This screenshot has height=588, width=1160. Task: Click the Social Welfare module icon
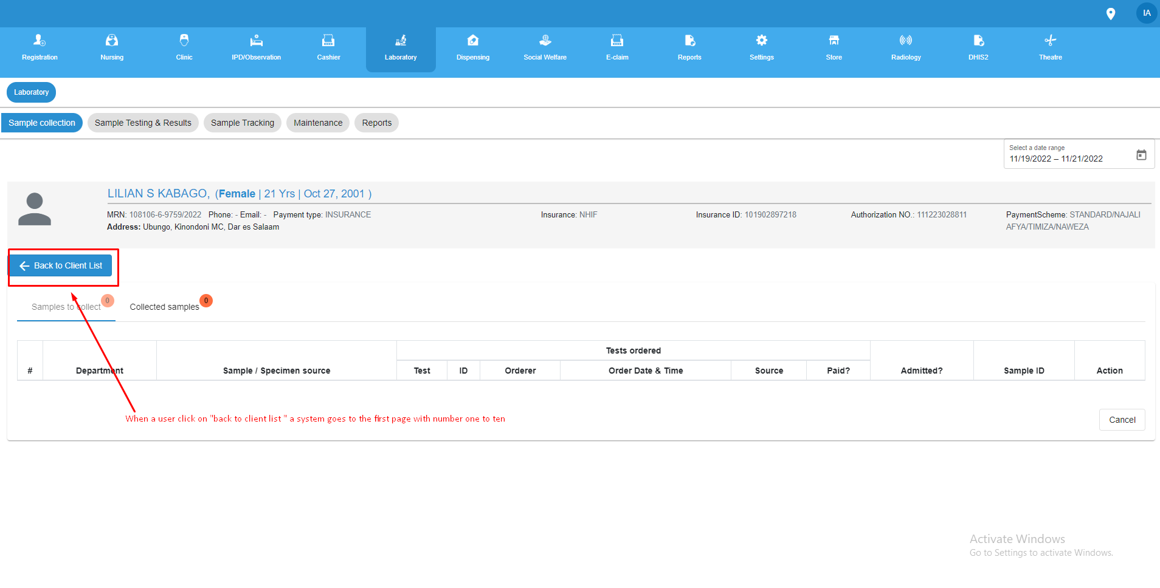pyautogui.click(x=545, y=47)
